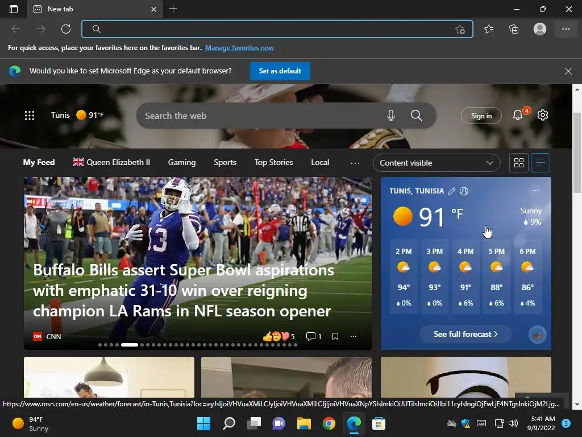The height and width of the screenshot is (437, 582).
Task: Open Teams Chat from the taskbar
Action: [278, 423]
